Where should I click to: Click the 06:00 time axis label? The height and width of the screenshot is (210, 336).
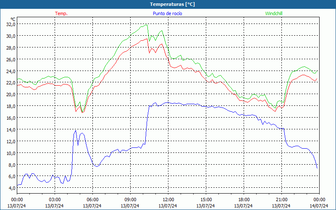[92, 200]
